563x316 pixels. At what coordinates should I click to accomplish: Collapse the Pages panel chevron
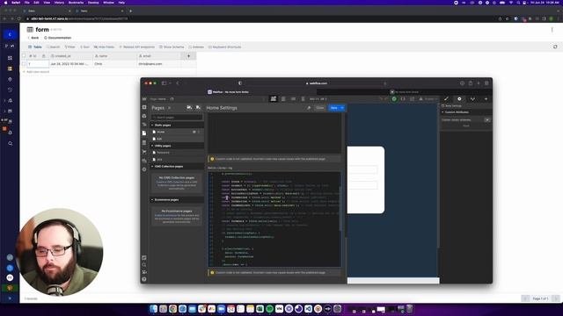pyautogui.click(x=170, y=108)
